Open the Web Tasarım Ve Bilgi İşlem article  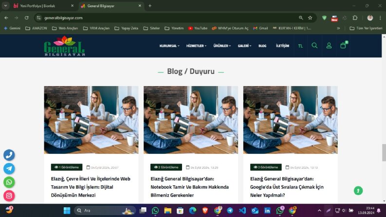[x=91, y=187]
